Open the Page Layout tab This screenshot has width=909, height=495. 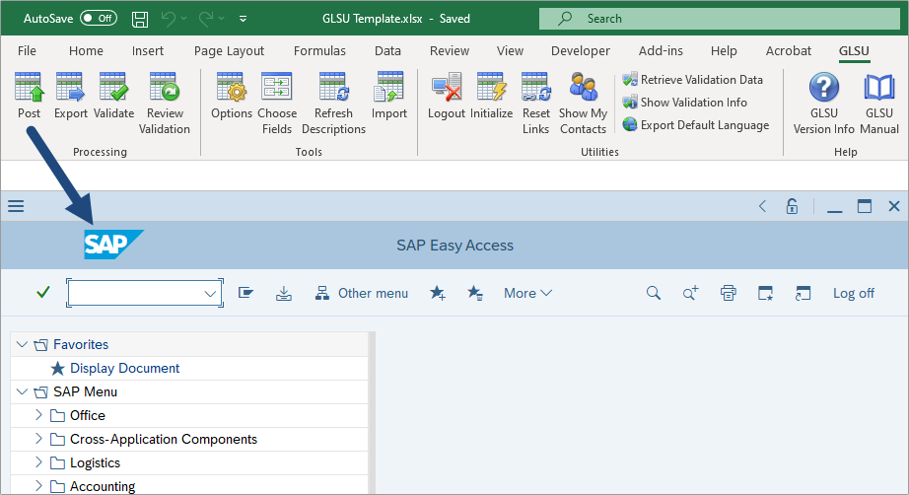tap(229, 51)
